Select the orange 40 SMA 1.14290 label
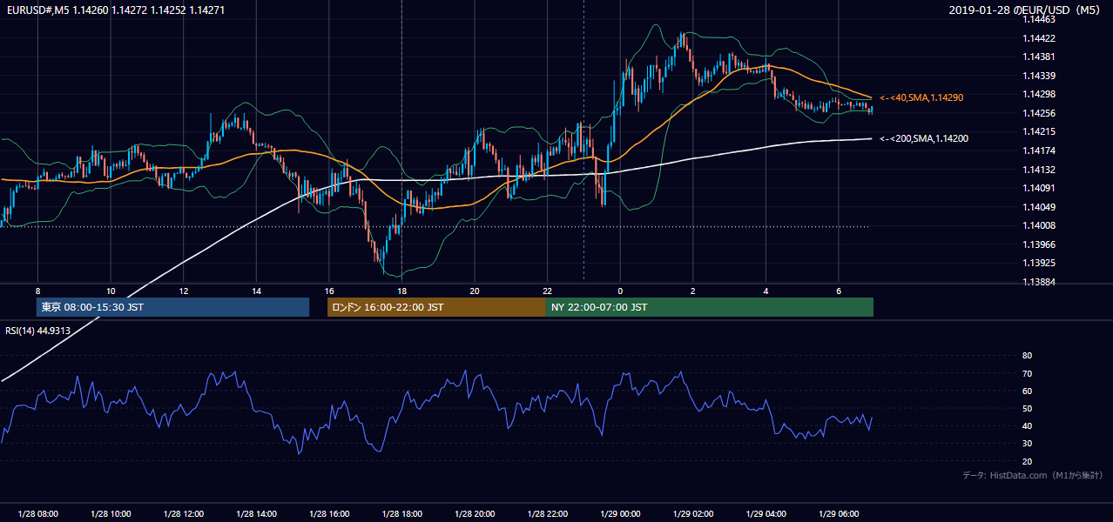 921,98
